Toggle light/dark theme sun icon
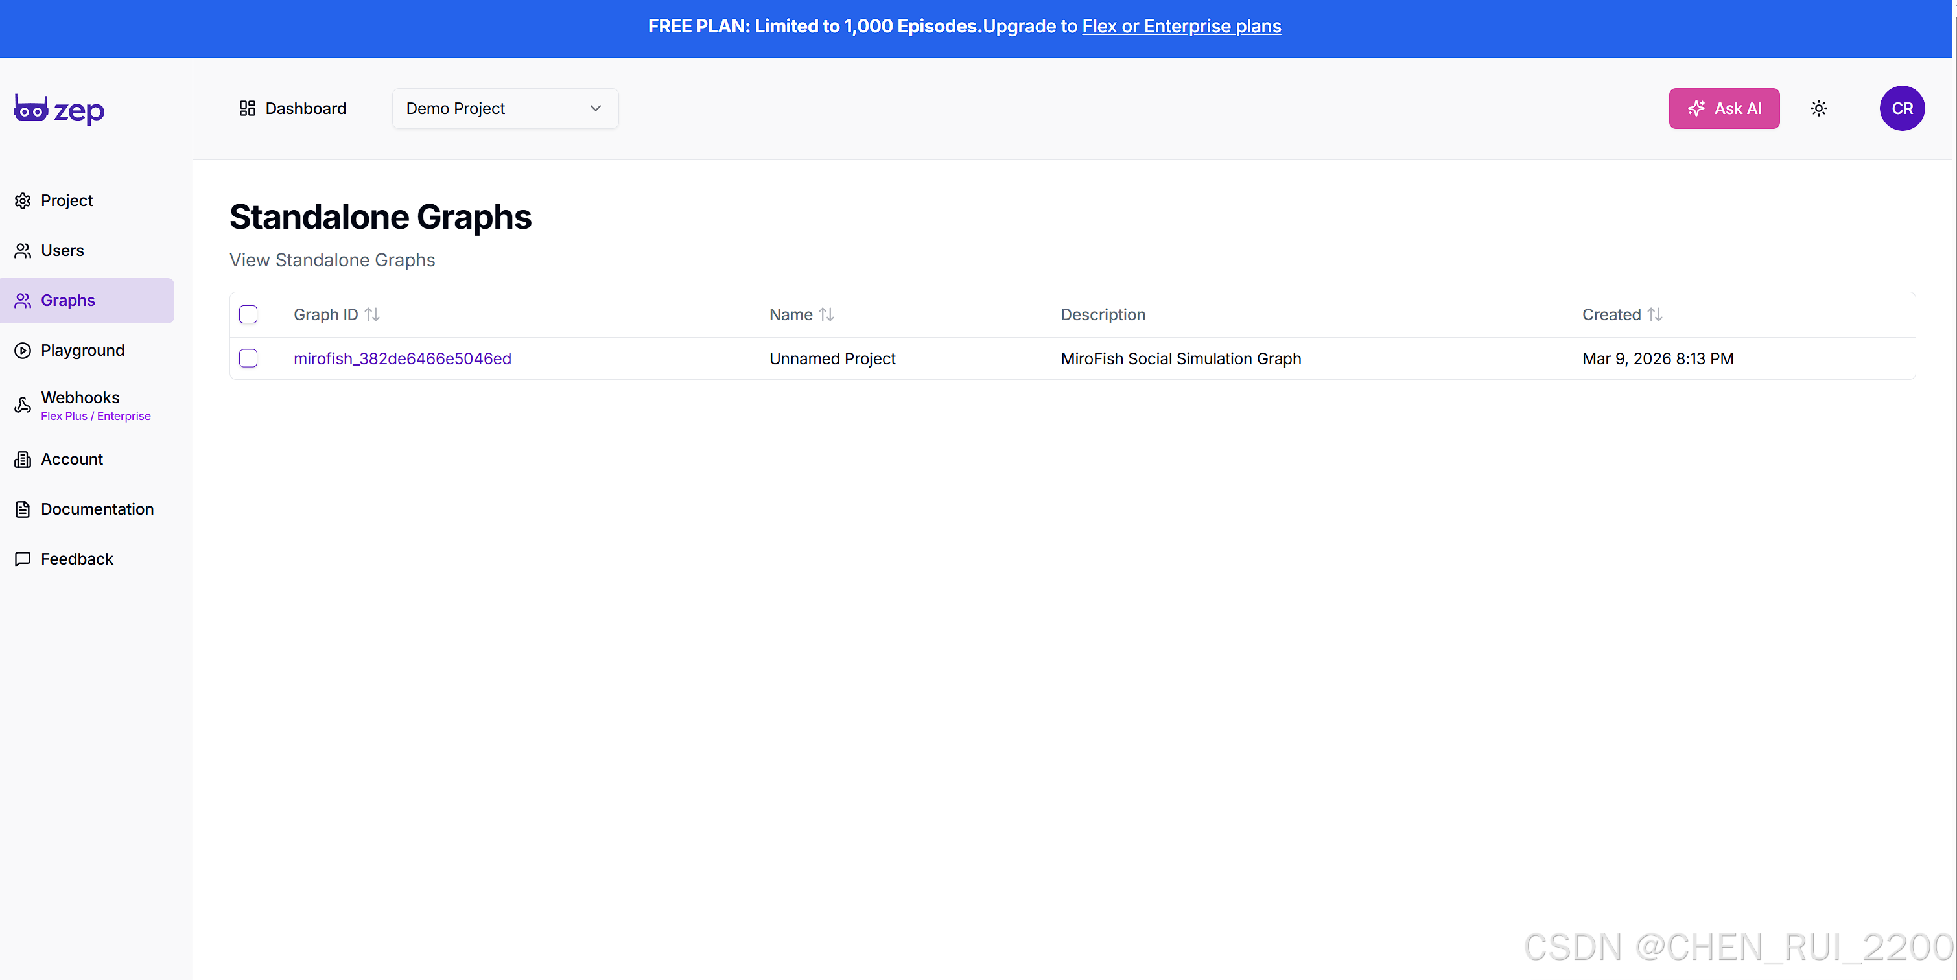 [1818, 109]
